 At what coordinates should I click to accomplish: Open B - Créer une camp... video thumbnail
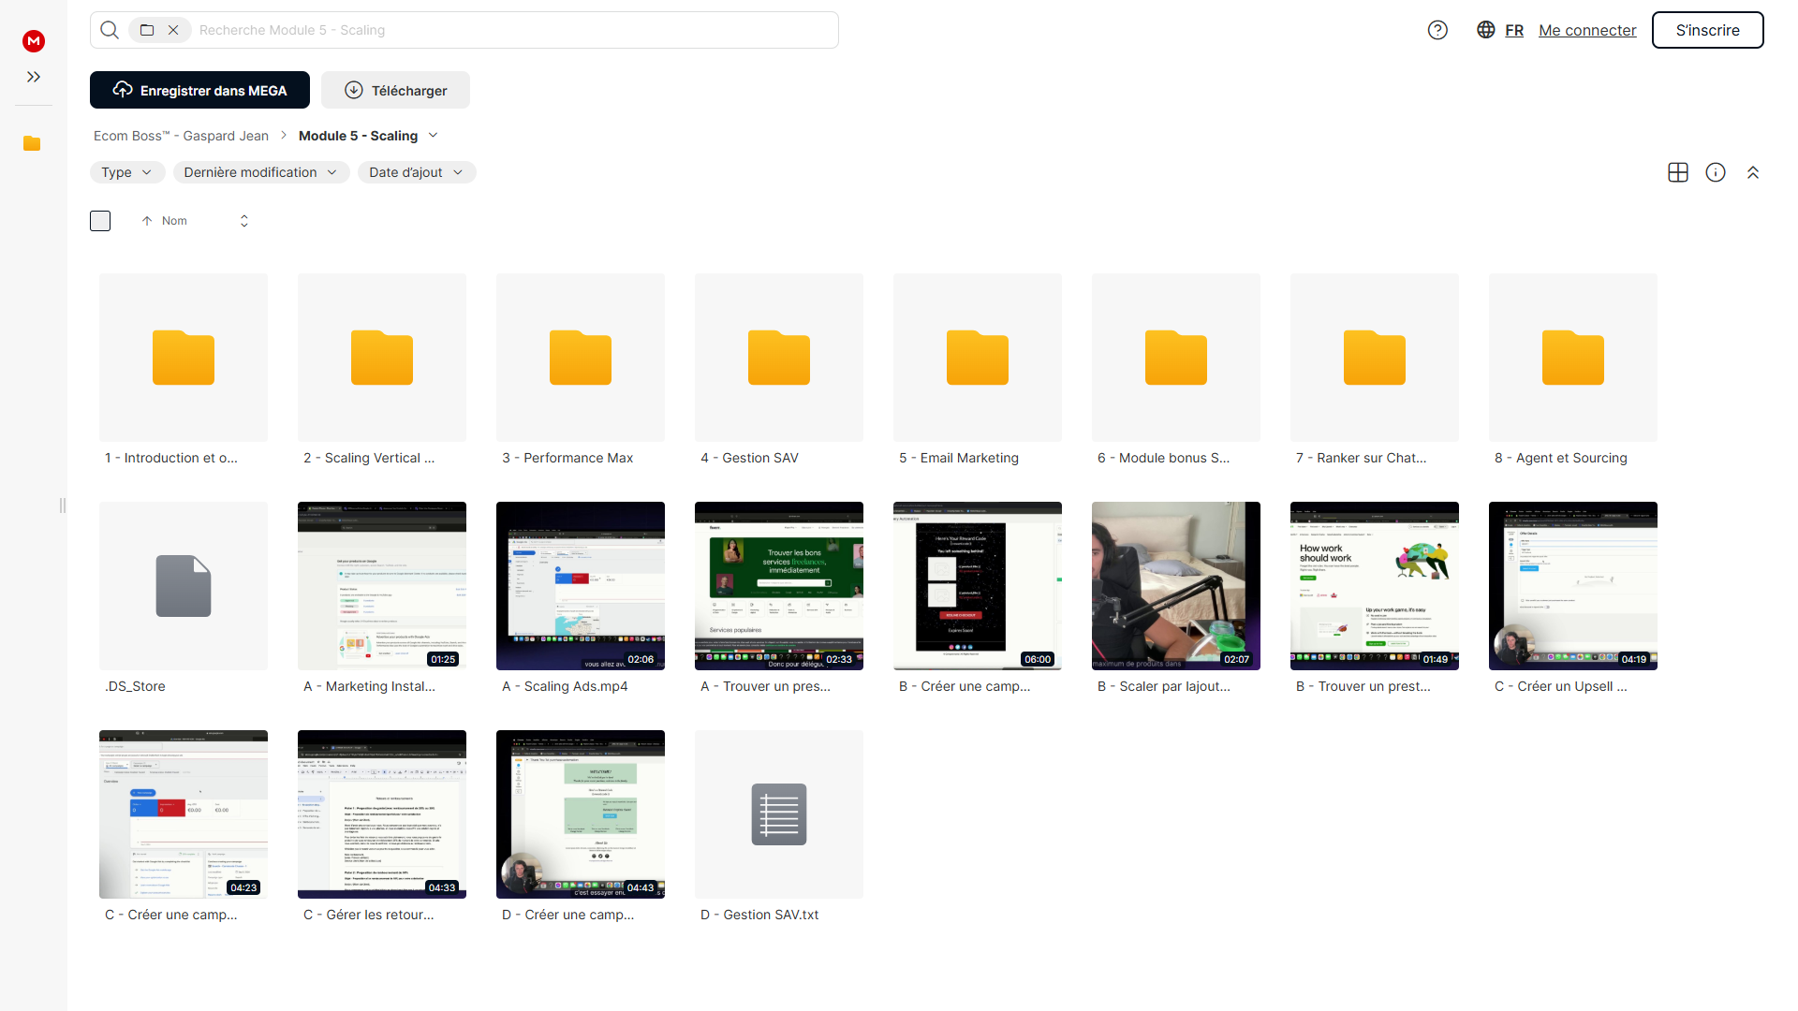click(x=978, y=586)
